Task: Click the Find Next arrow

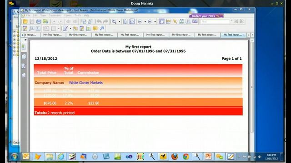Action: point(242,21)
